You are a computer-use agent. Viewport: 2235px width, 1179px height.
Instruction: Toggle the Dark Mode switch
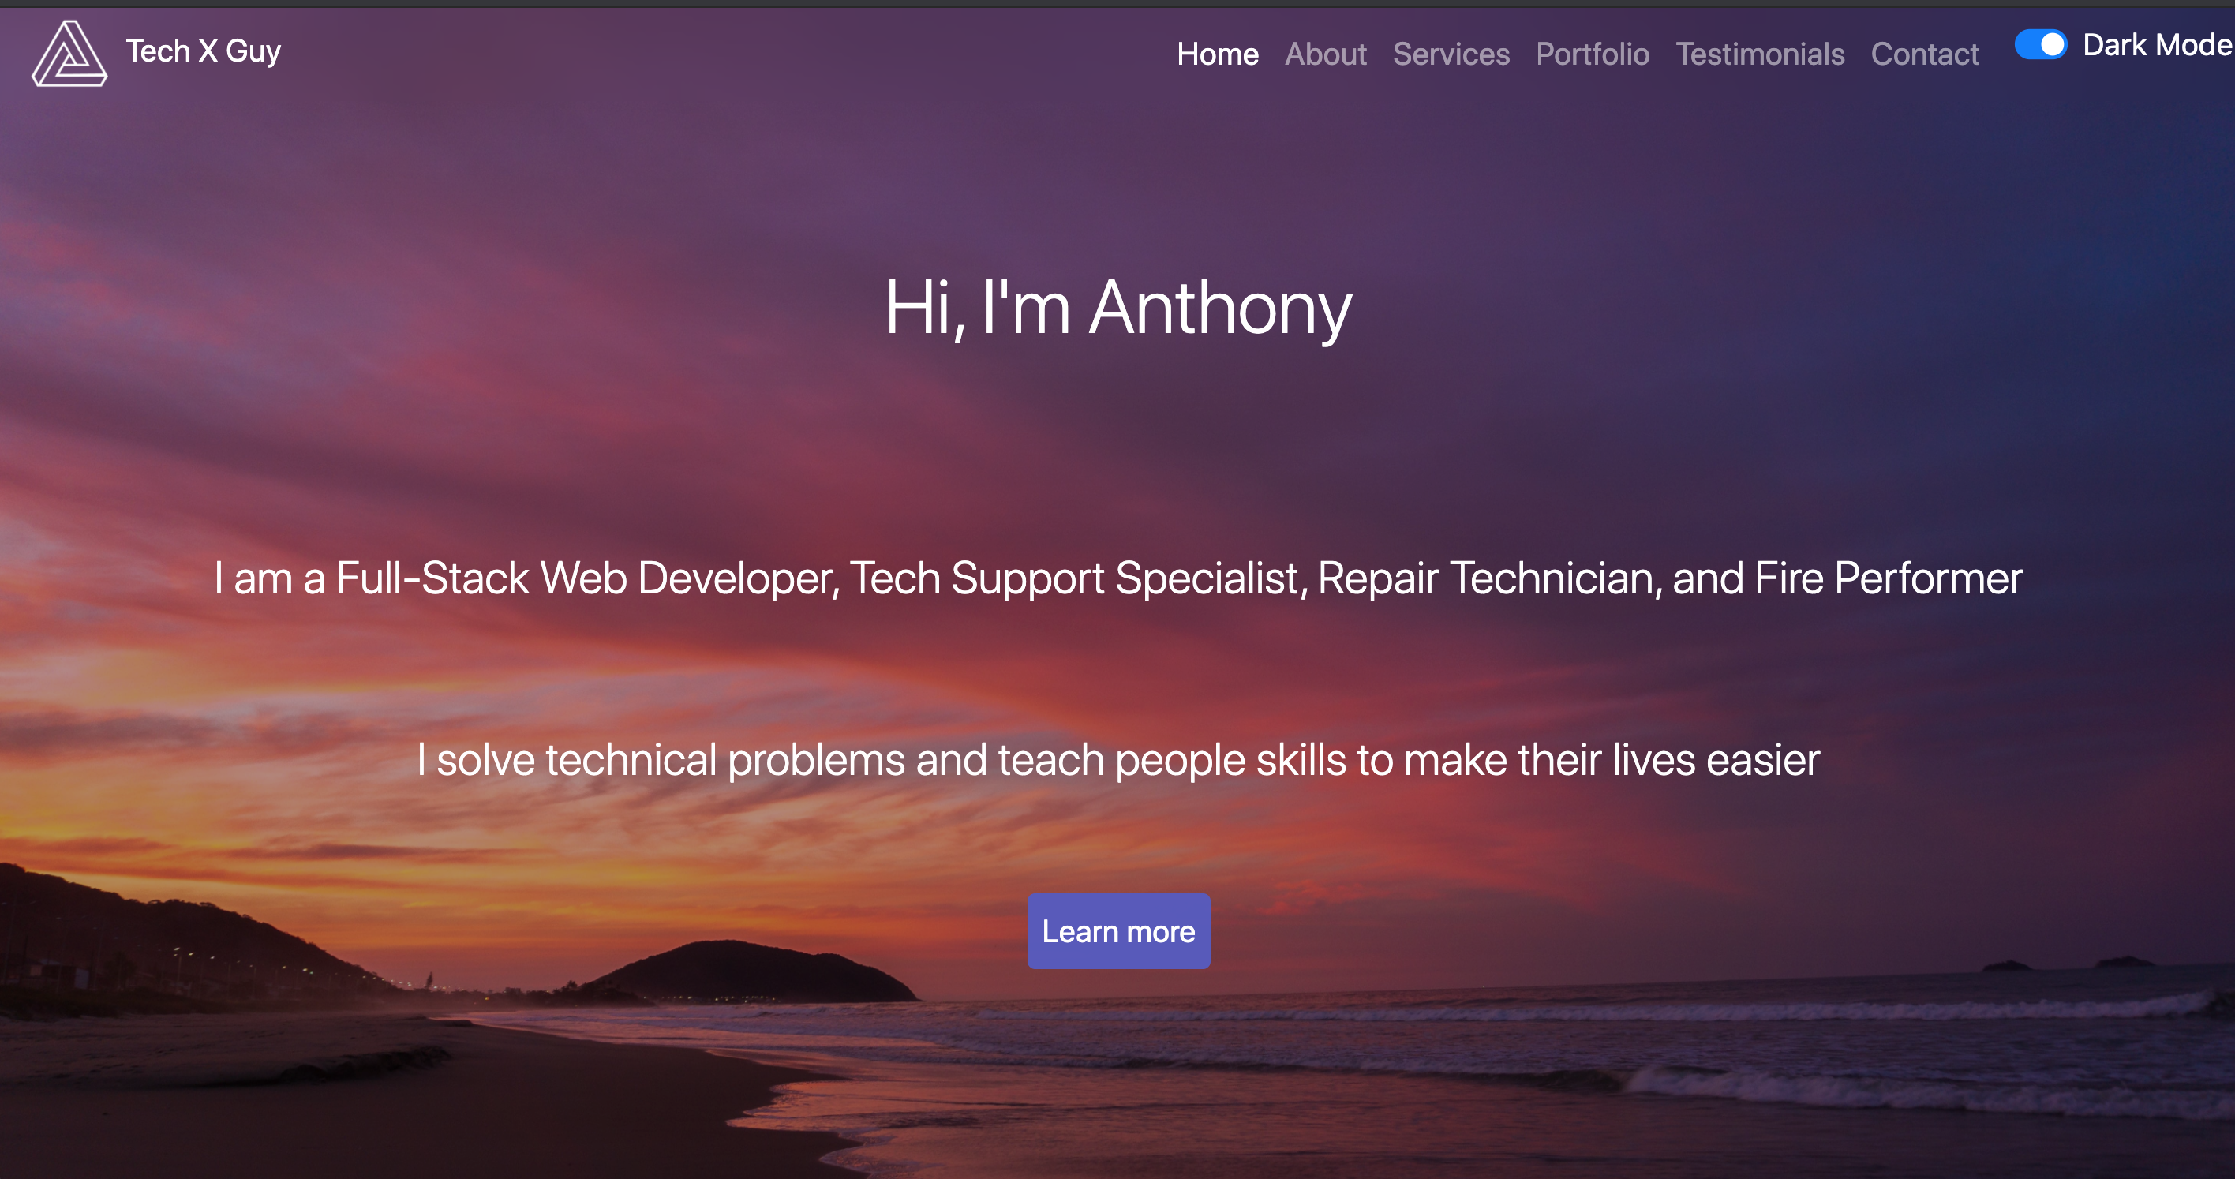pyautogui.click(x=2040, y=44)
